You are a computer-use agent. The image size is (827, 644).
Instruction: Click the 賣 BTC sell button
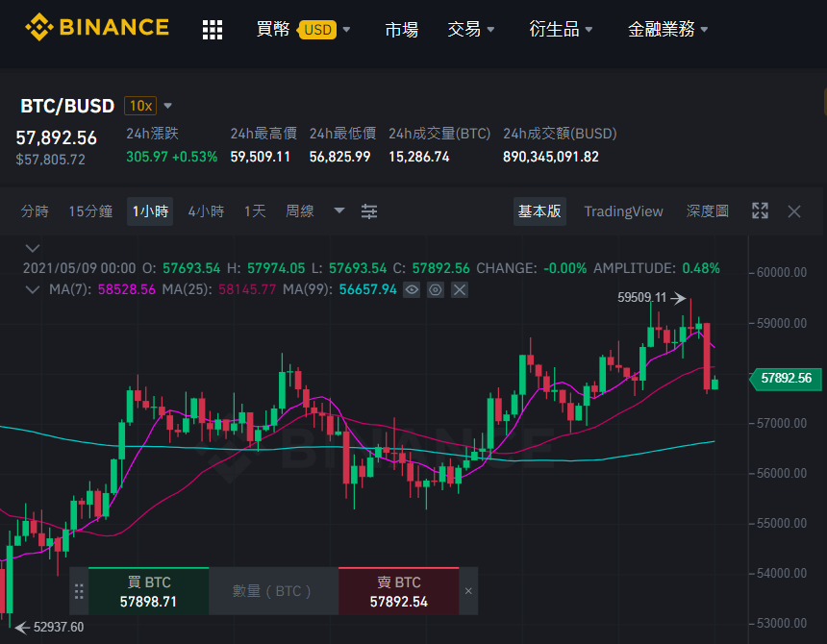[399, 591]
